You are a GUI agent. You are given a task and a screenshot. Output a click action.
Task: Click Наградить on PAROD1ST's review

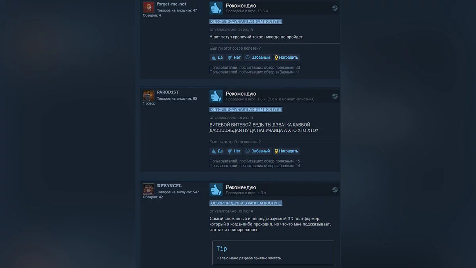[286, 151]
